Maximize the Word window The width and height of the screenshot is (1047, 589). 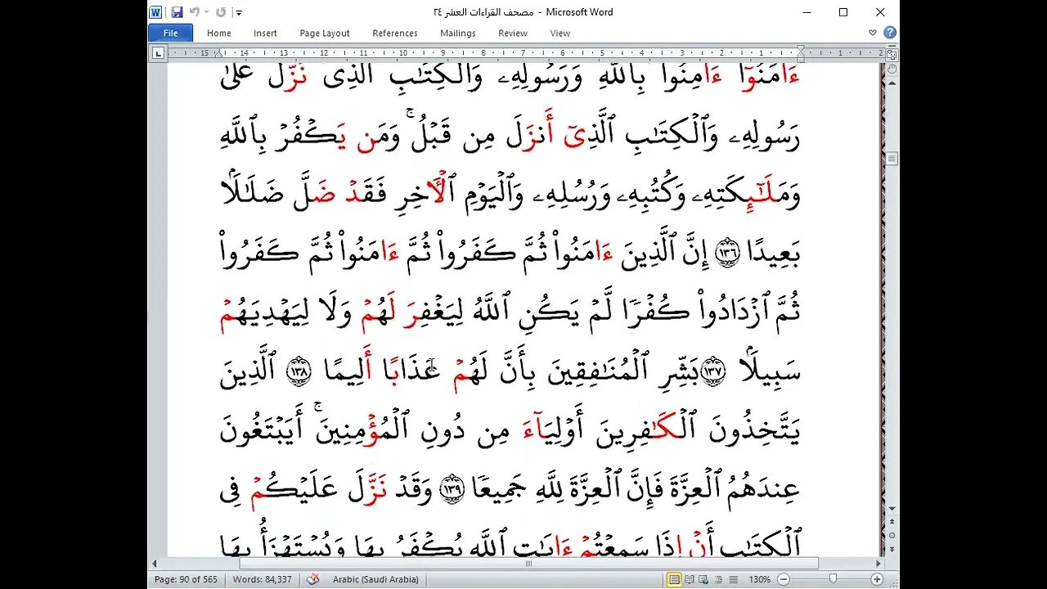(843, 12)
